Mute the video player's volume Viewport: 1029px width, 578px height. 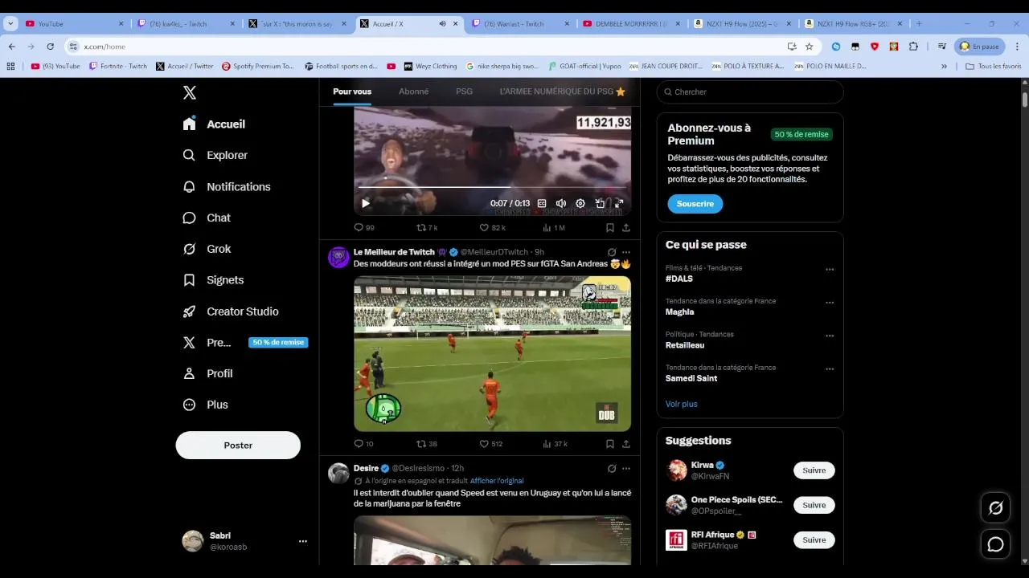pyautogui.click(x=561, y=204)
